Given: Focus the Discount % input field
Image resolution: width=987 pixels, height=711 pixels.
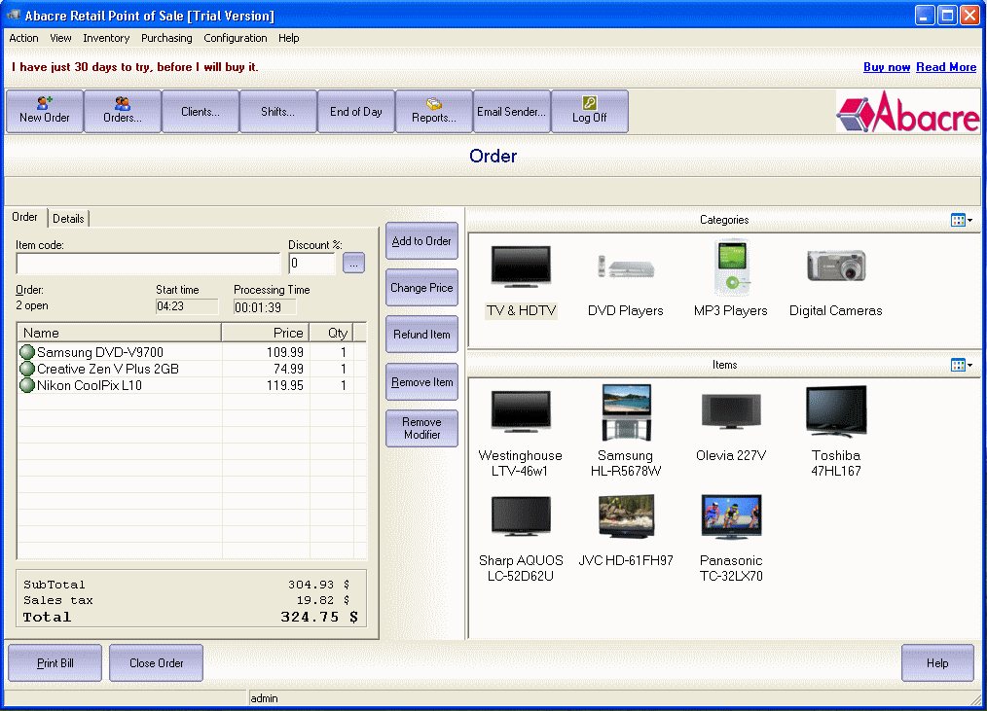Looking at the screenshot, I should [x=312, y=264].
